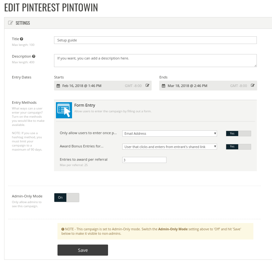Viewport: 272px width, 261px height.
Task: Click the Description help question-mark icon
Action: (x=33, y=56)
